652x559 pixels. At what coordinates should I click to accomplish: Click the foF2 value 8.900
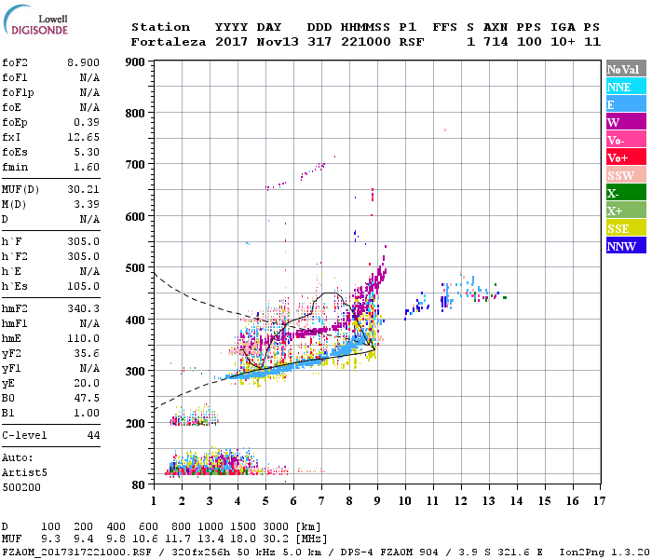(83, 62)
